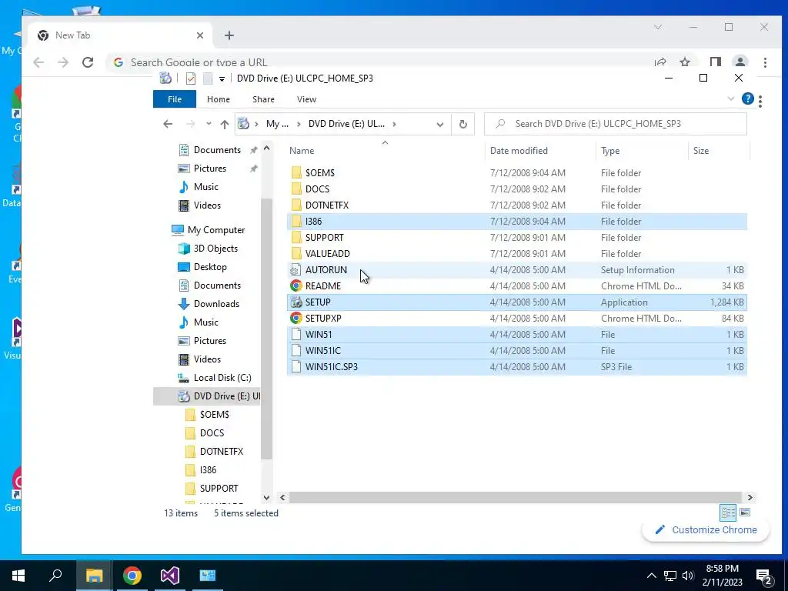Open DOTNETFX subfolder in navigation tree

[221, 451]
